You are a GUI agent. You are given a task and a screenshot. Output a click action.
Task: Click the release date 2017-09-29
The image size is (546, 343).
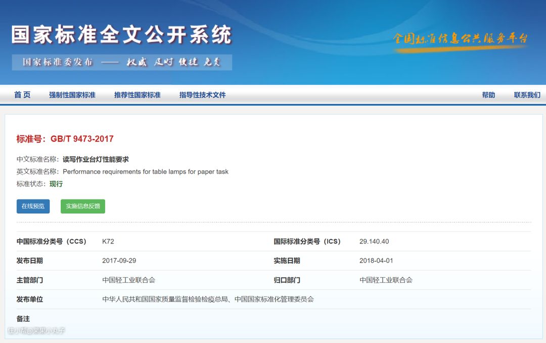click(x=119, y=261)
